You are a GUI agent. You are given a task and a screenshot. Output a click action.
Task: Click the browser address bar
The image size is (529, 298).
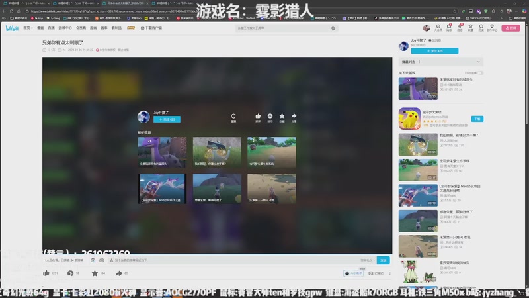236,11
